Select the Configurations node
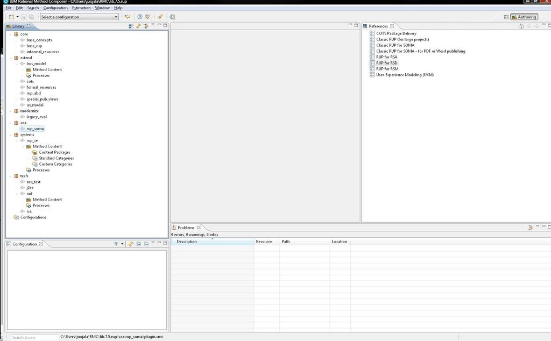551x341 pixels. click(33, 217)
